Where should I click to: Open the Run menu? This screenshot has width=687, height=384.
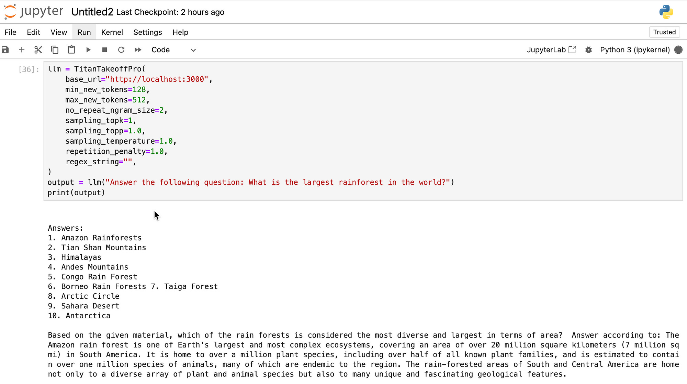point(84,32)
